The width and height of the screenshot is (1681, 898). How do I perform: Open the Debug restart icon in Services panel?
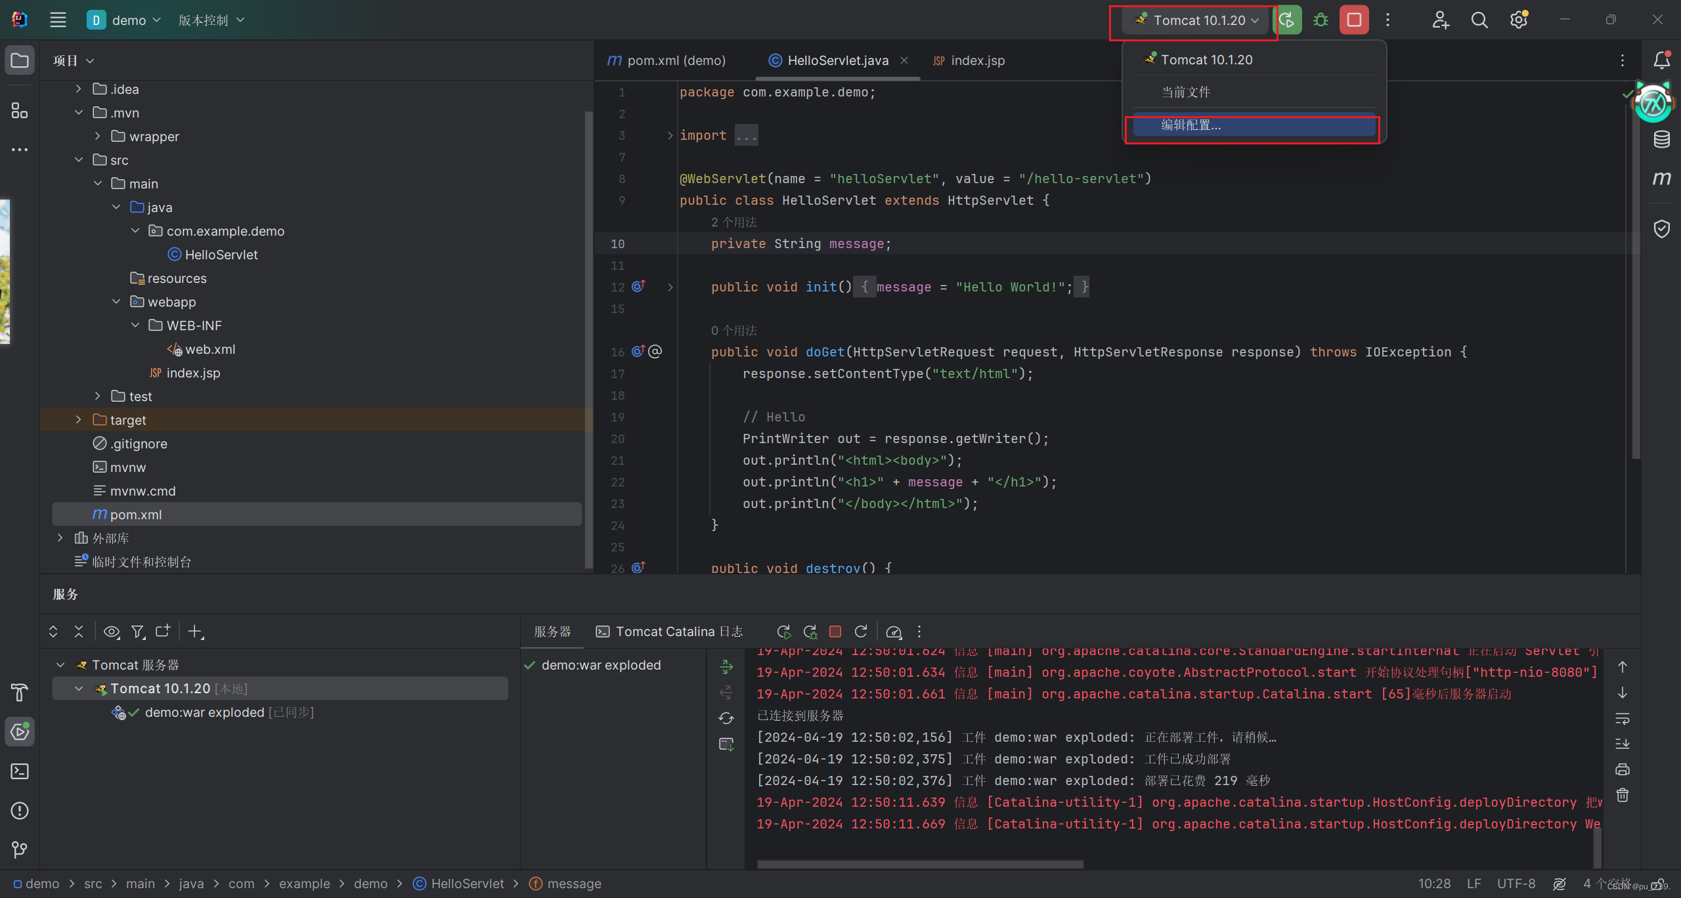[x=810, y=631]
